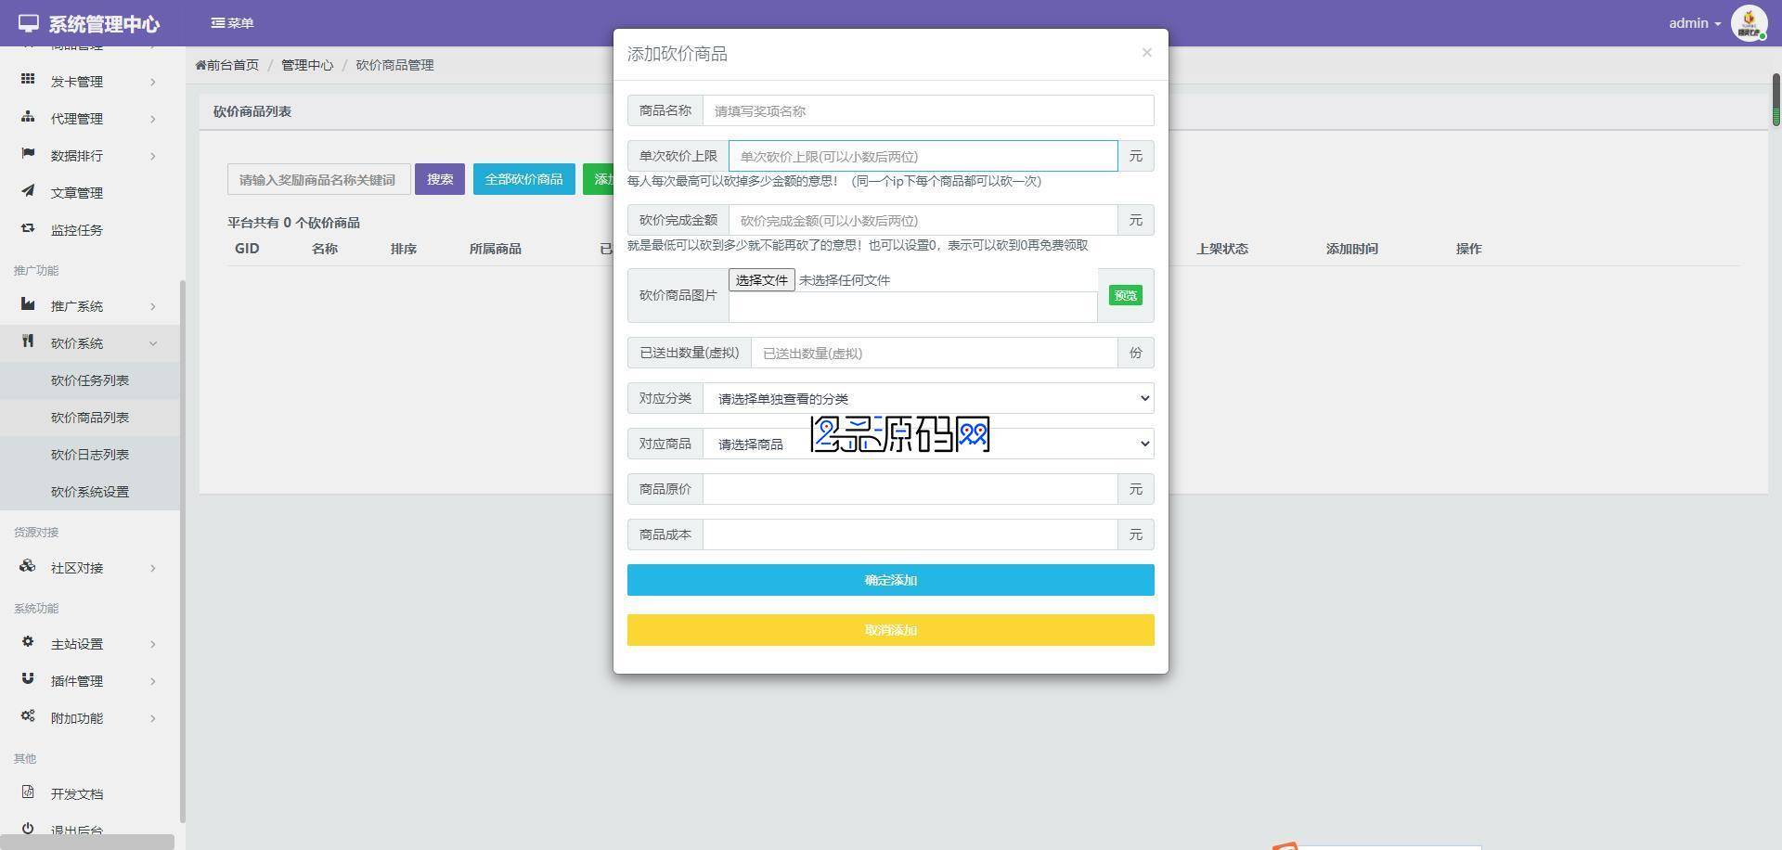Viewport: 1782px width, 850px height.
Task: Click the 插件管理 magnet icon
Action: click(28, 679)
